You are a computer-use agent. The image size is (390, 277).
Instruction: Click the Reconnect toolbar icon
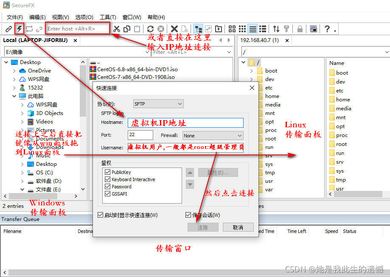29,29
